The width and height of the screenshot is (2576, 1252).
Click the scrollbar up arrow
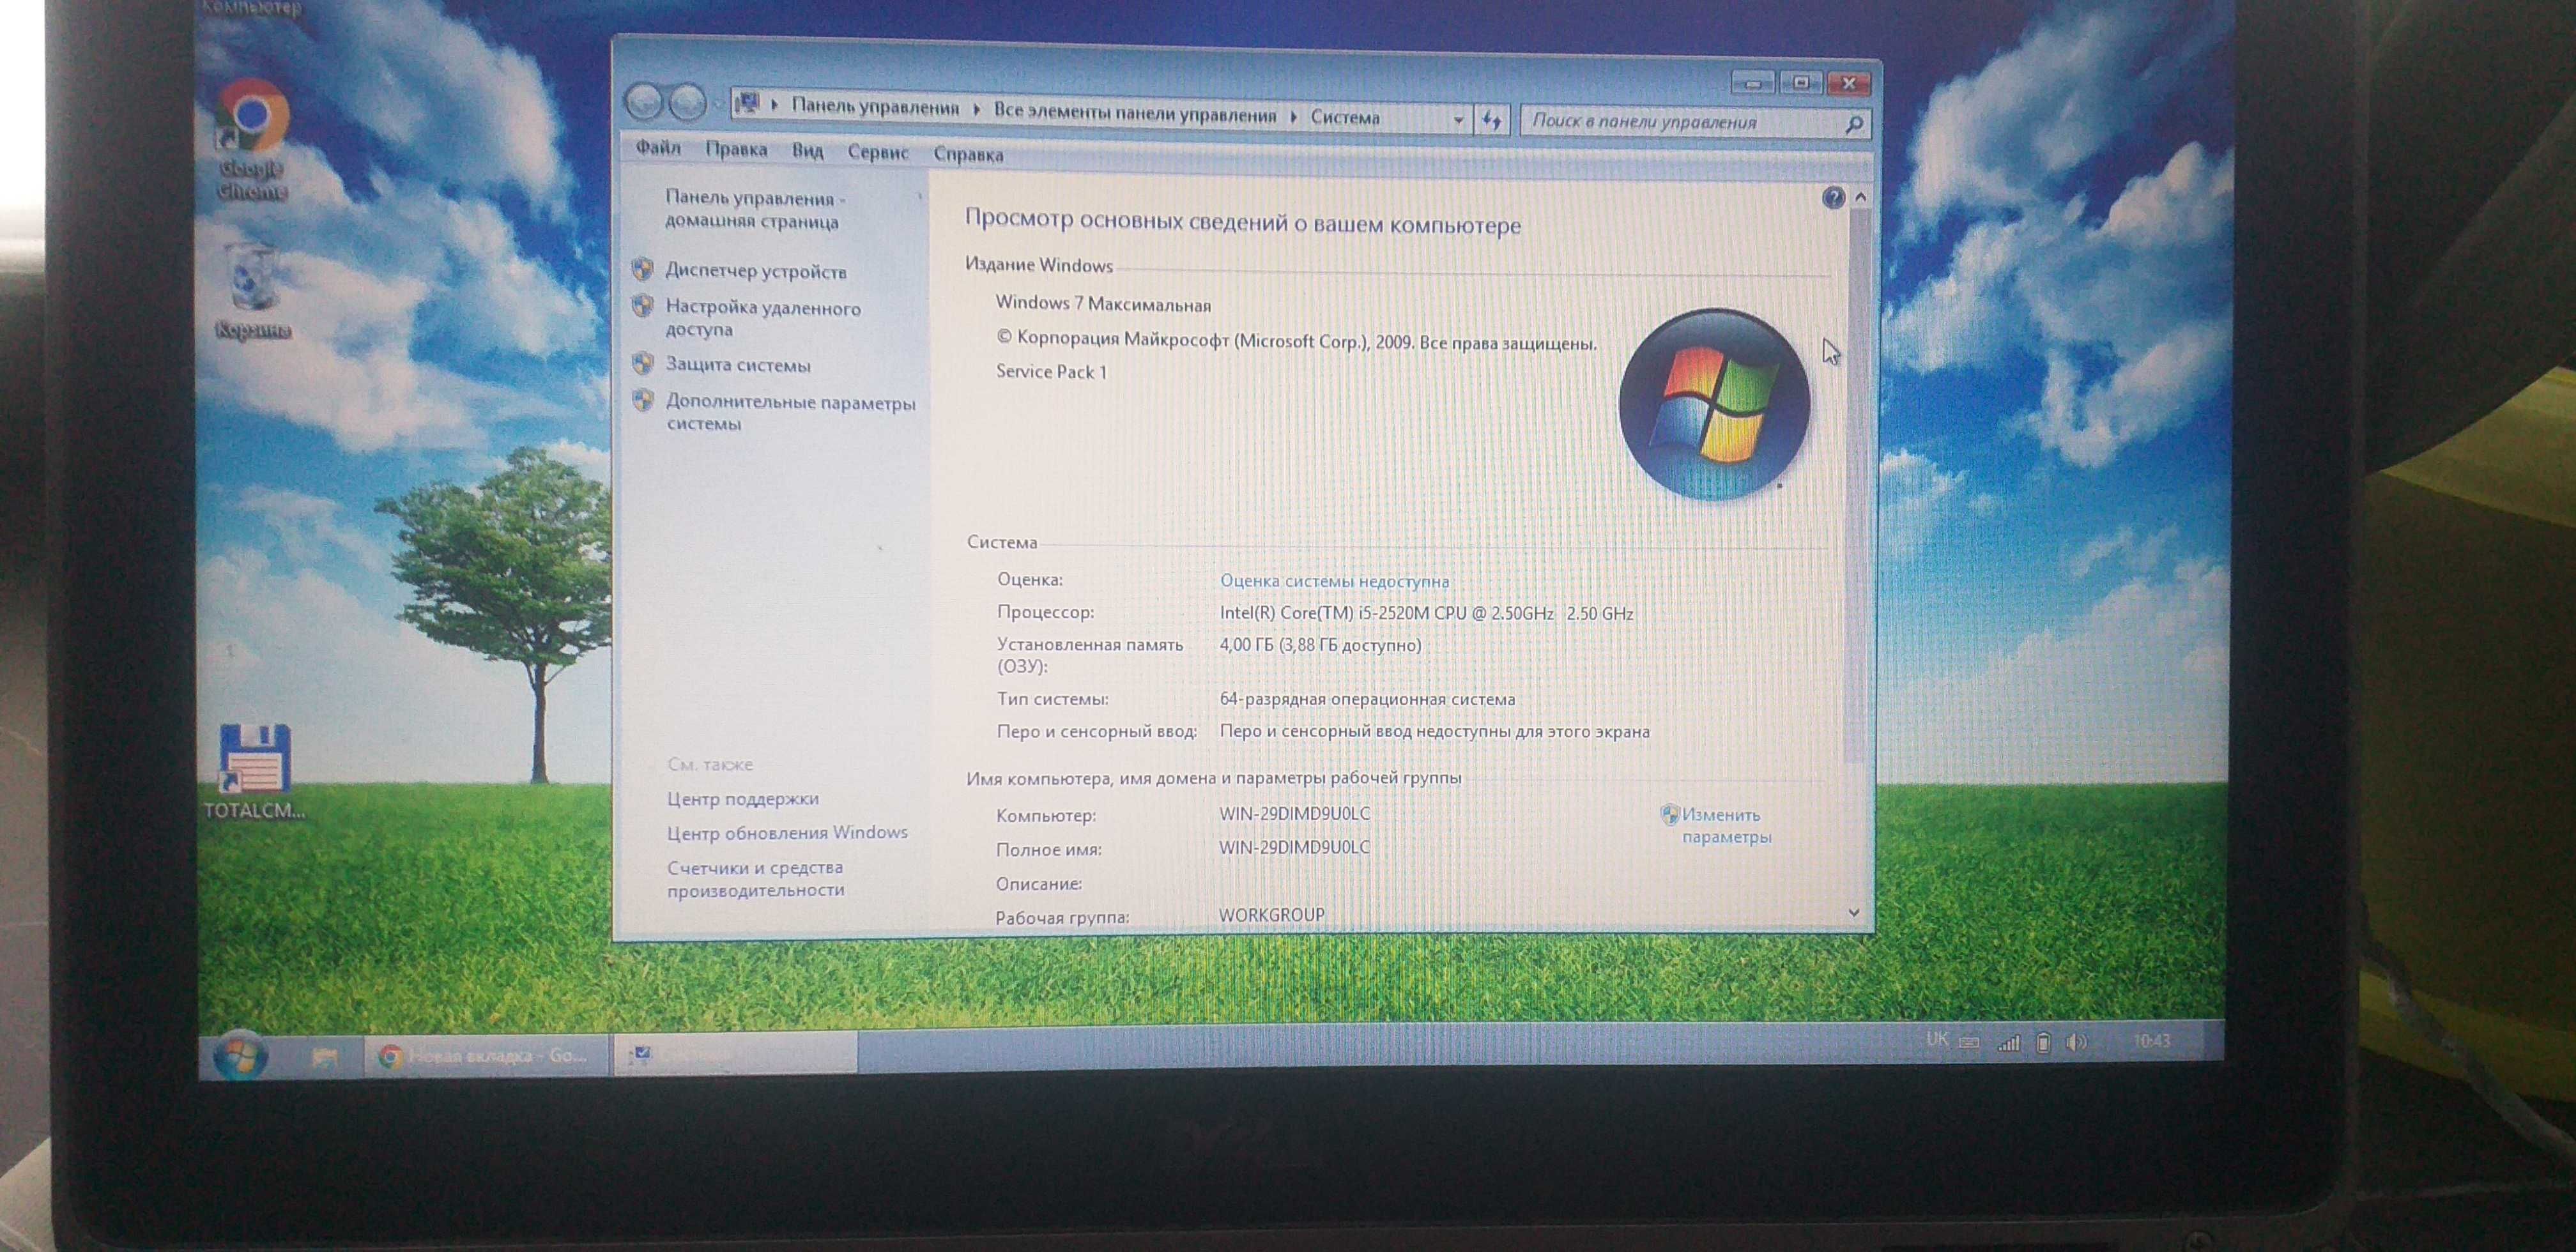[x=1860, y=198]
